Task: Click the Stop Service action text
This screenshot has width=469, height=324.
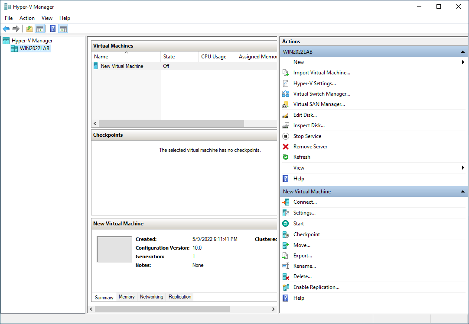Action: point(307,136)
